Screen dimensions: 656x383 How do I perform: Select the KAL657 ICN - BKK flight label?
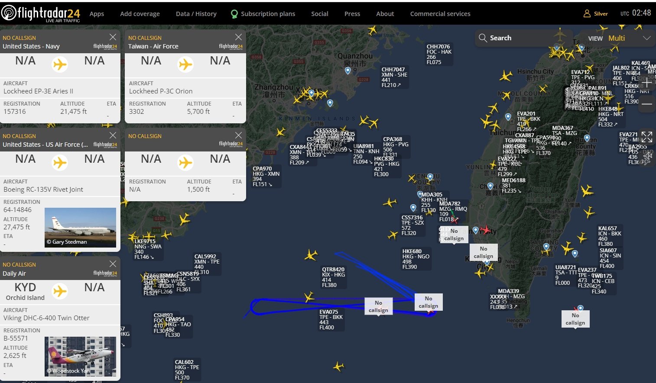click(x=610, y=236)
